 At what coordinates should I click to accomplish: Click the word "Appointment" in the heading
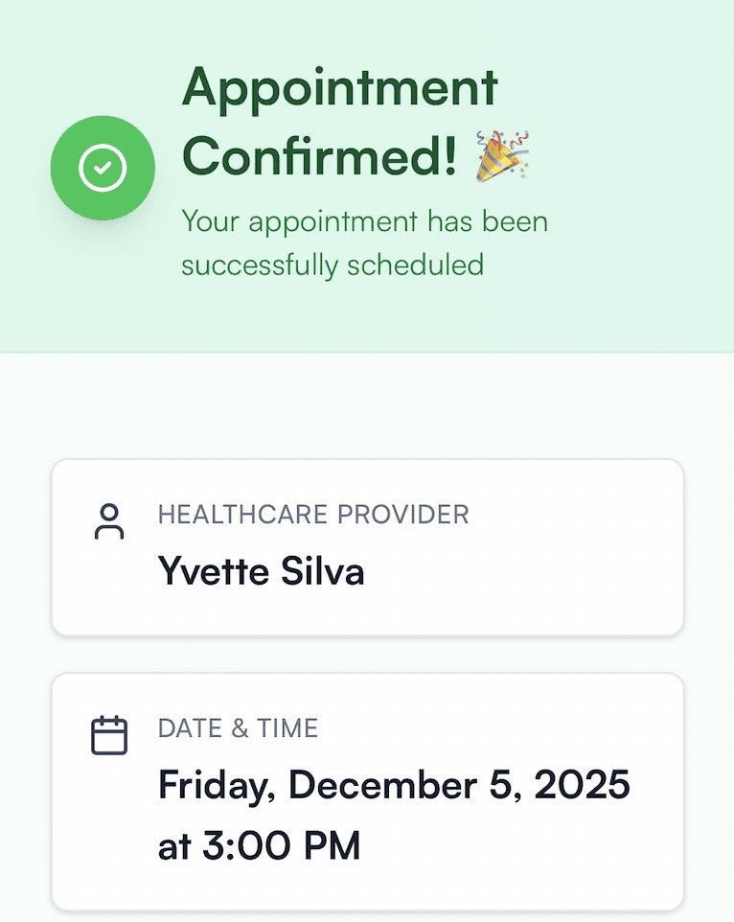pyautogui.click(x=340, y=88)
